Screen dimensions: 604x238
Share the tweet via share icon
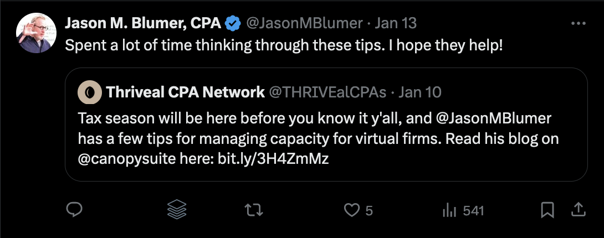(x=578, y=210)
